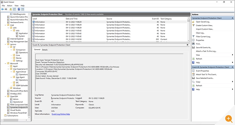This screenshot has height=125, width=235.
Task: Click the Copy icon in Actions pane
Action: tap(193, 82)
